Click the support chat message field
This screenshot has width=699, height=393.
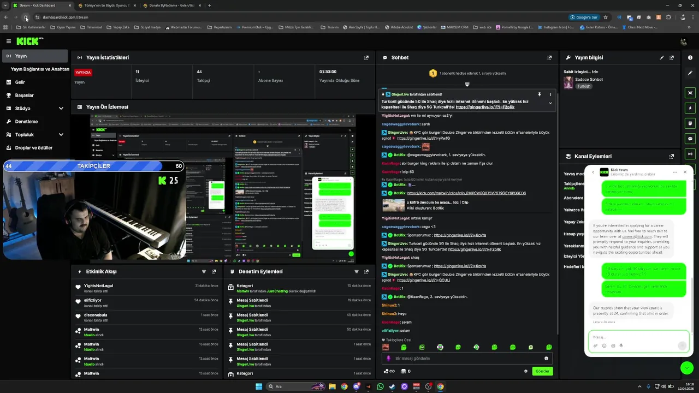click(638, 337)
